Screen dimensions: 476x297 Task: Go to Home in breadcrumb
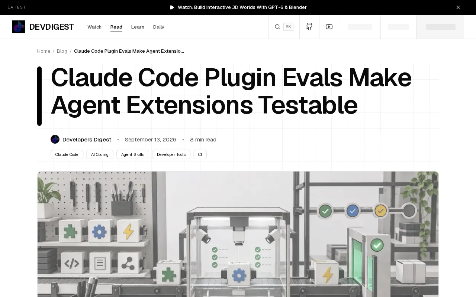(x=44, y=51)
